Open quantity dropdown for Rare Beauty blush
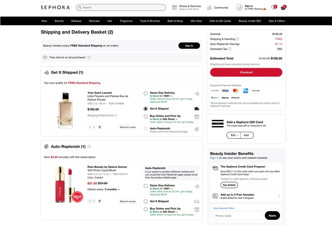332x227 pixels. (x=92, y=201)
